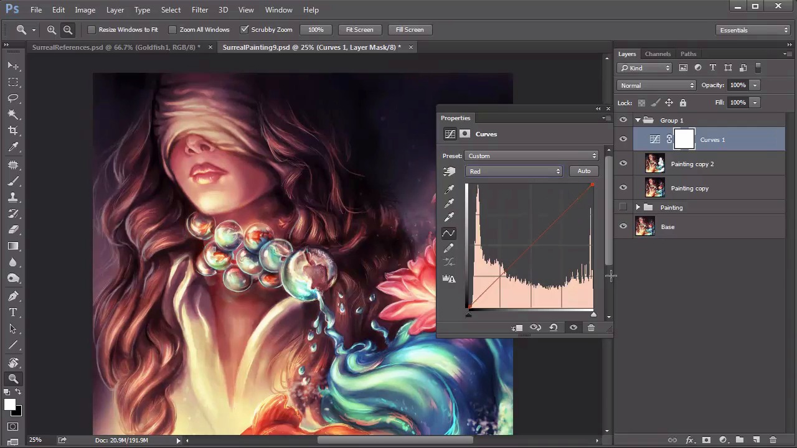Click the Fit Screen button

pos(359,29)
